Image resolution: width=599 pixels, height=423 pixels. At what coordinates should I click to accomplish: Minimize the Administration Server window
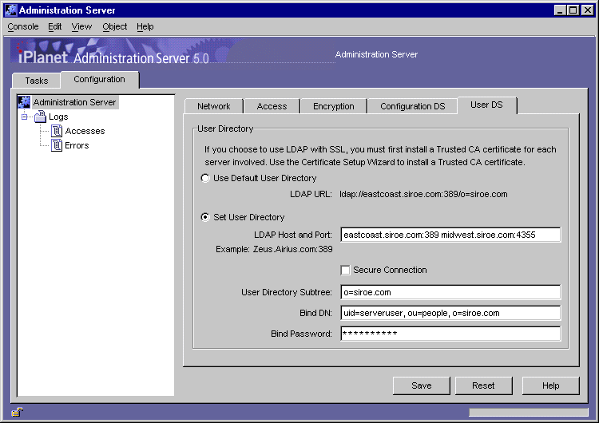(x=560, y=10)
